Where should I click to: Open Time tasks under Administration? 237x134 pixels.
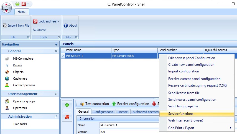[20, 124]
